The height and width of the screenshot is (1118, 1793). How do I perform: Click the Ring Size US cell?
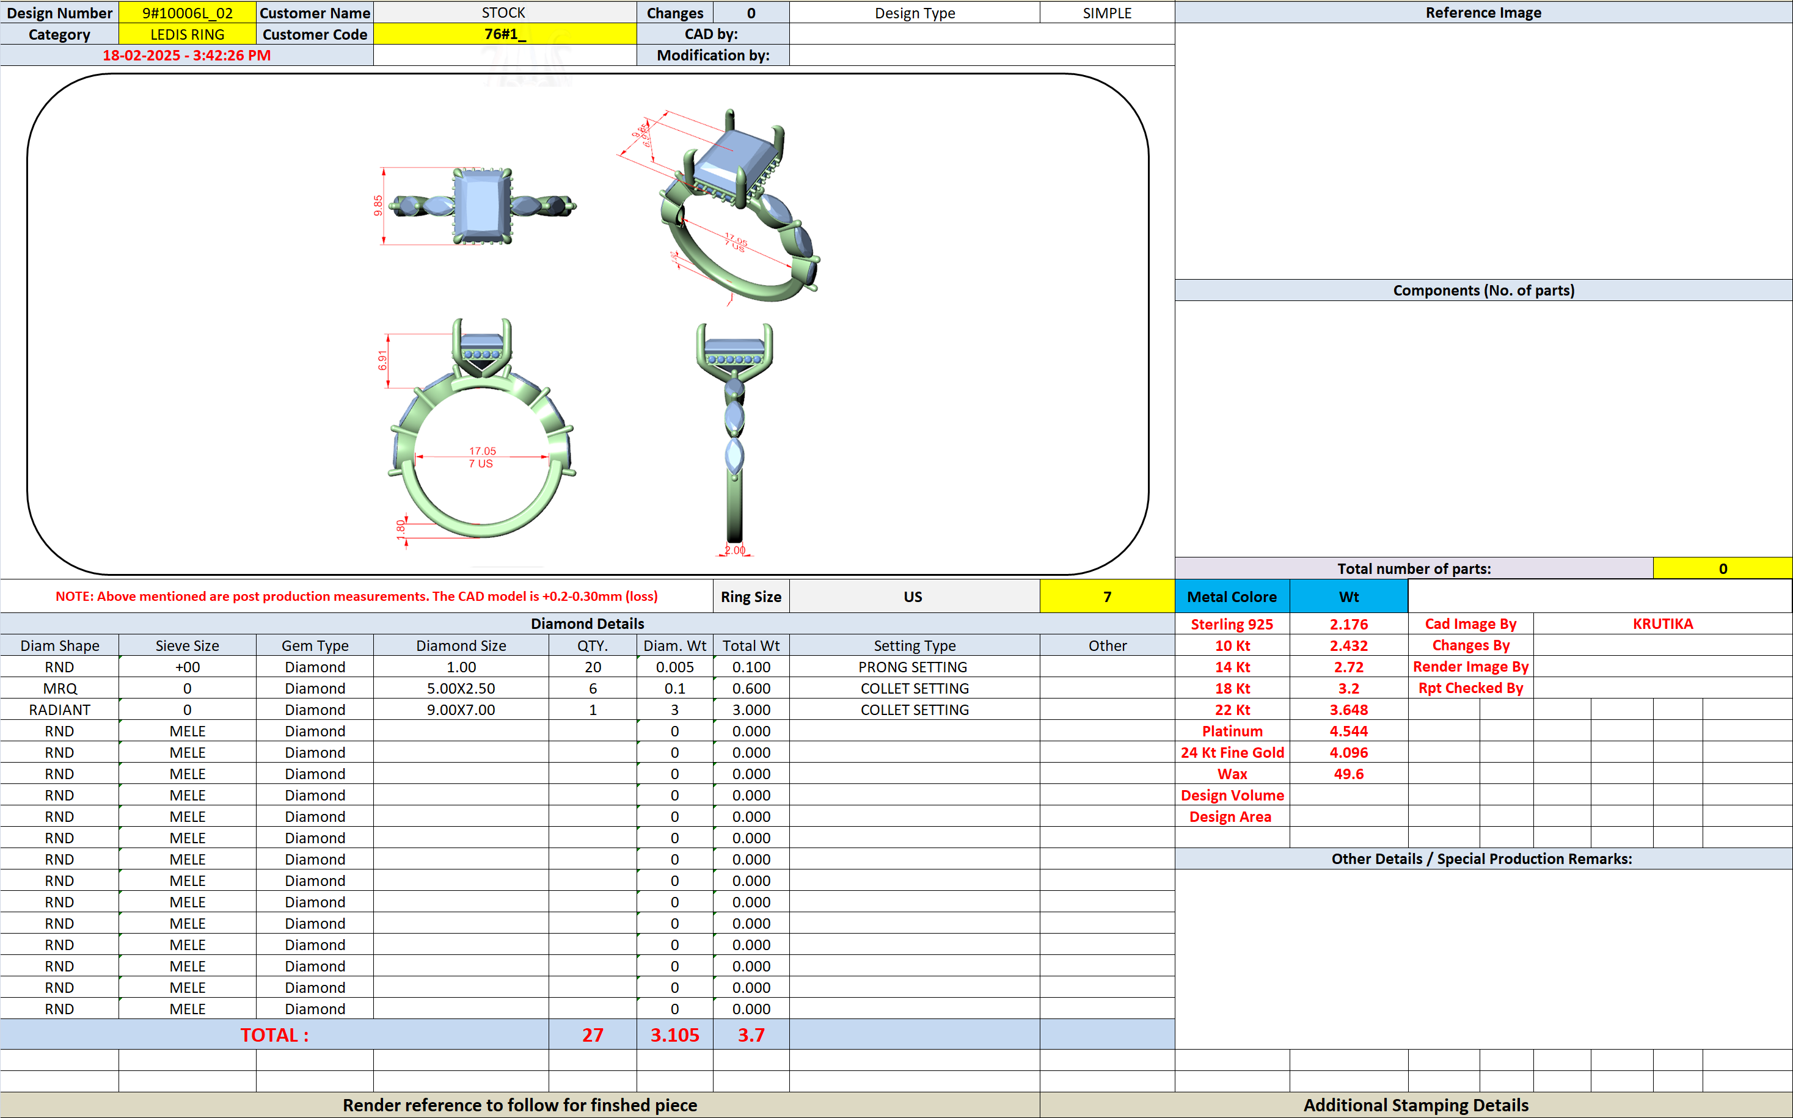click(913, 597)
